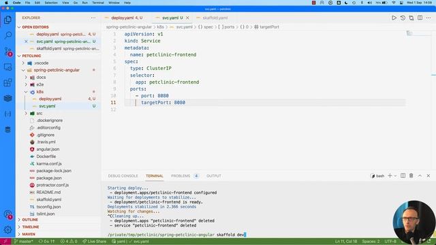Open timeline history icon in editor toolbar

(x=403, y=18)
